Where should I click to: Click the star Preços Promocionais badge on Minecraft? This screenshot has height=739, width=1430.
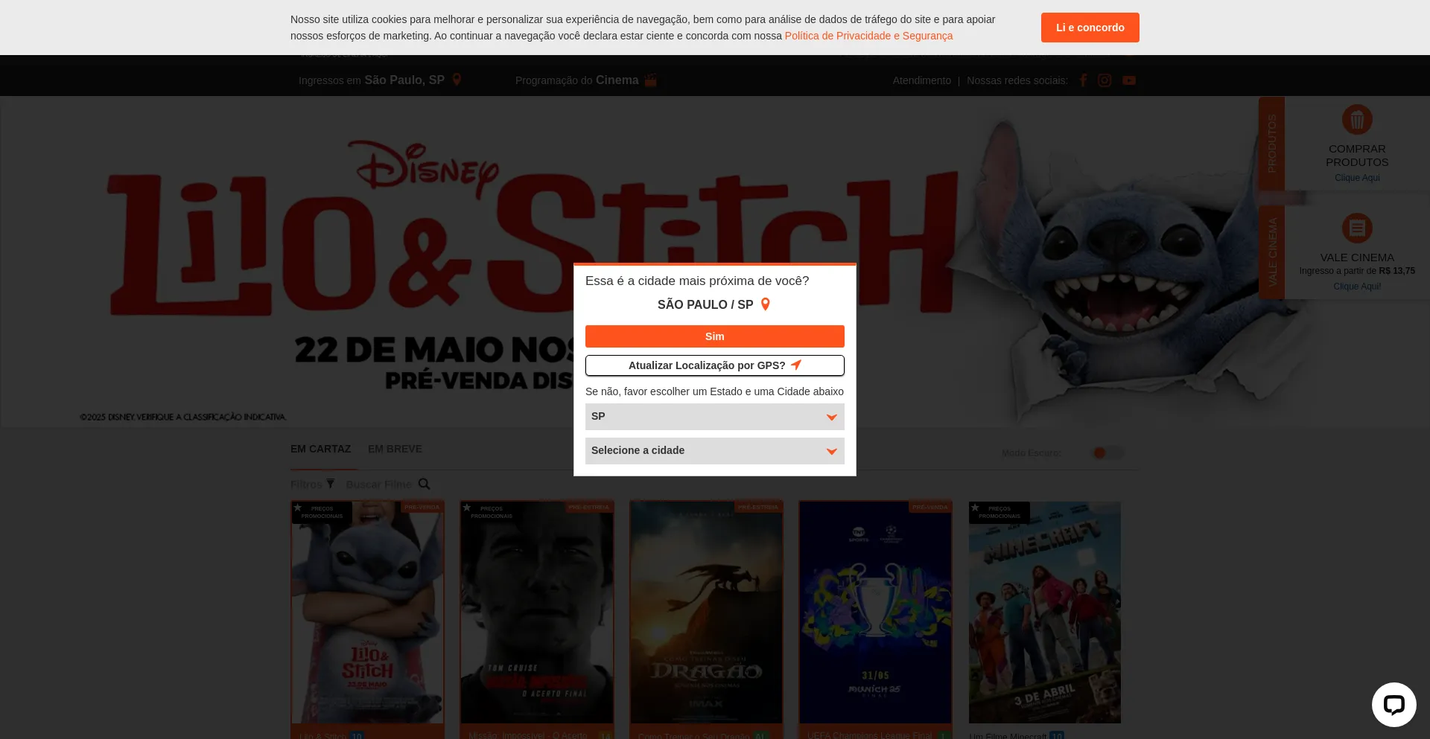(x=1000, y=512)
